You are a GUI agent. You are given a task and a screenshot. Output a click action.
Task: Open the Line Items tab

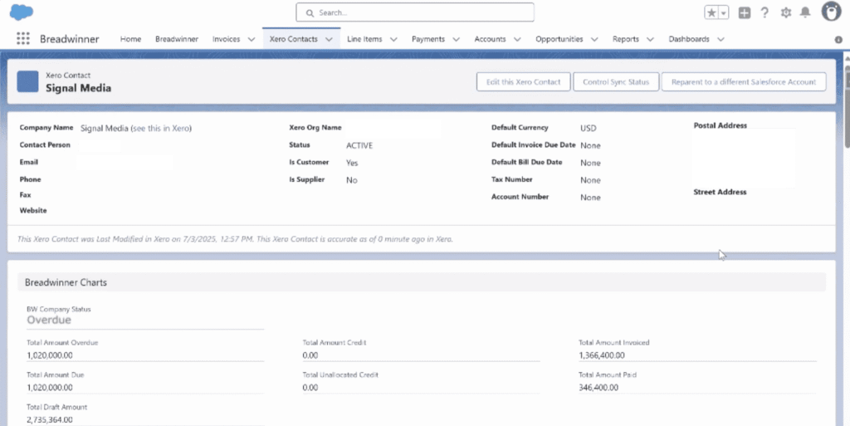coord(364,39)
